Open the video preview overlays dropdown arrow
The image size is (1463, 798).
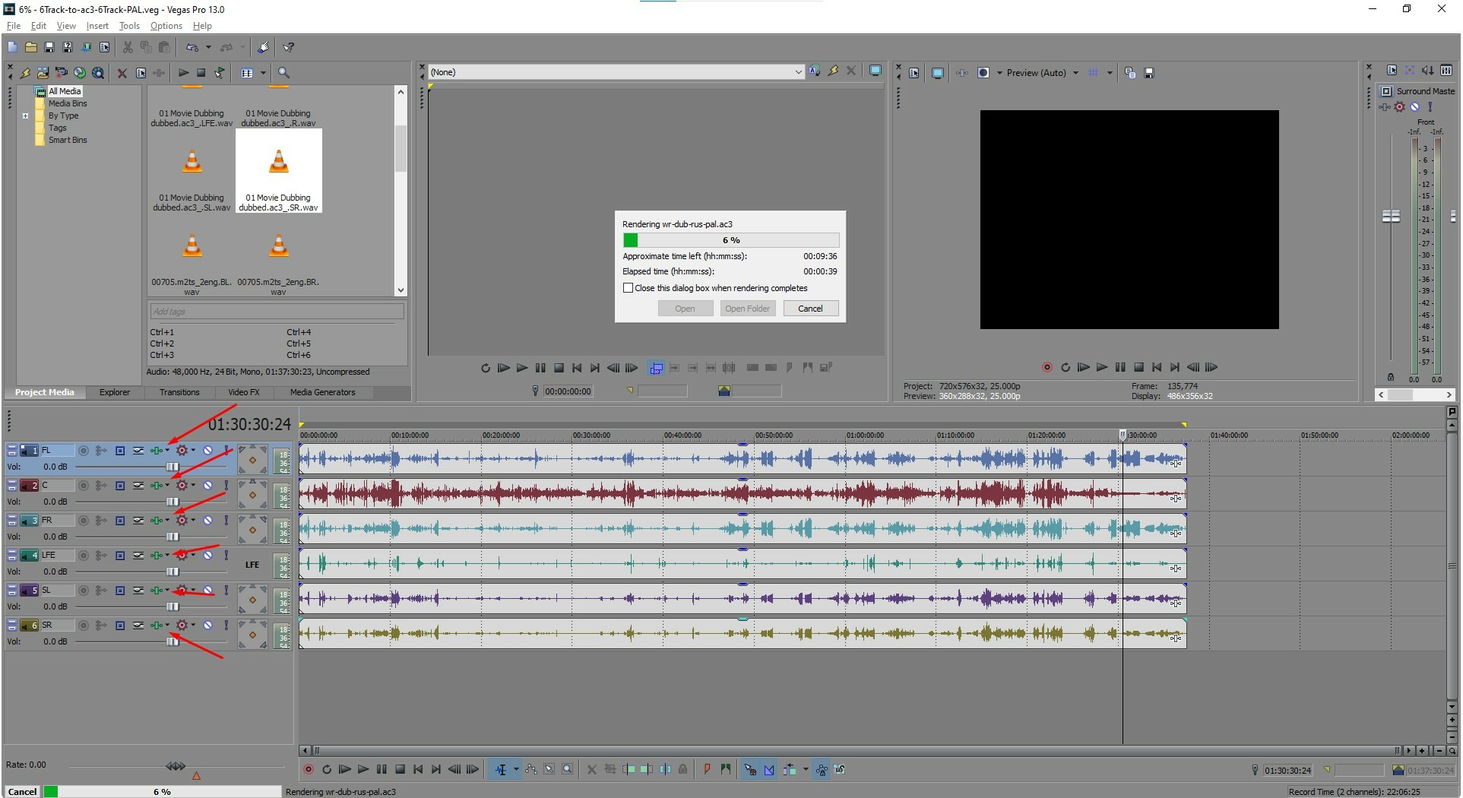coord(1110,73)
